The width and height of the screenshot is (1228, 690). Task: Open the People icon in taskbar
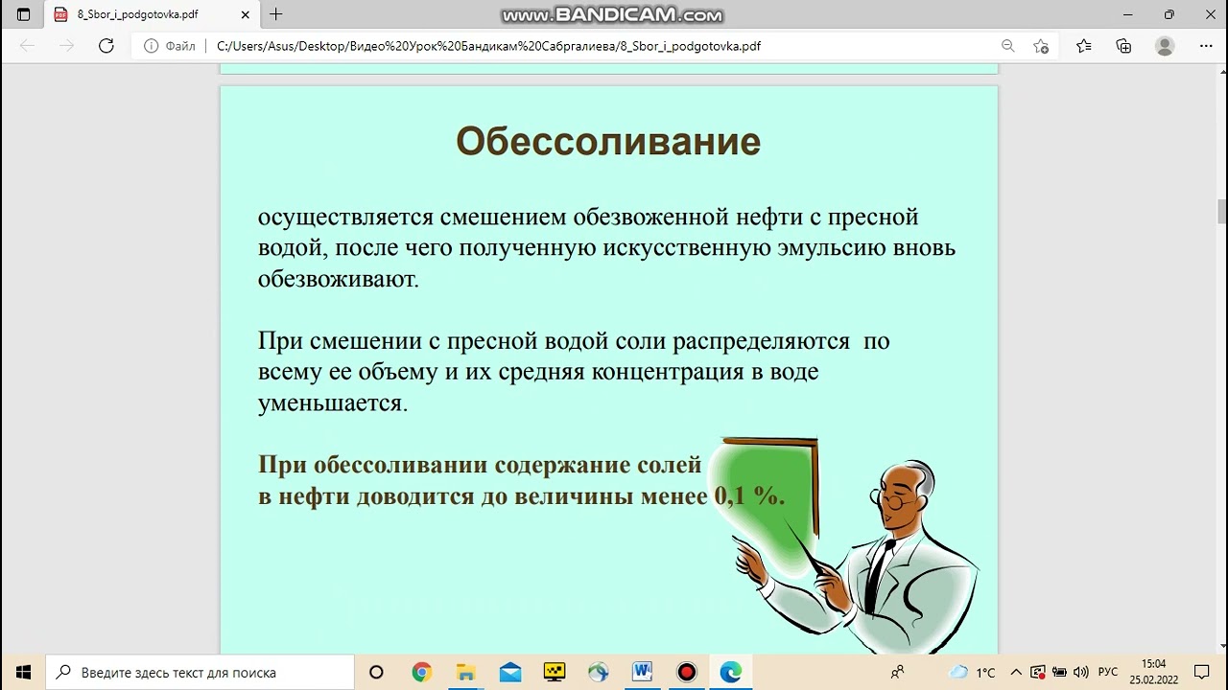(x=898, y=673)
